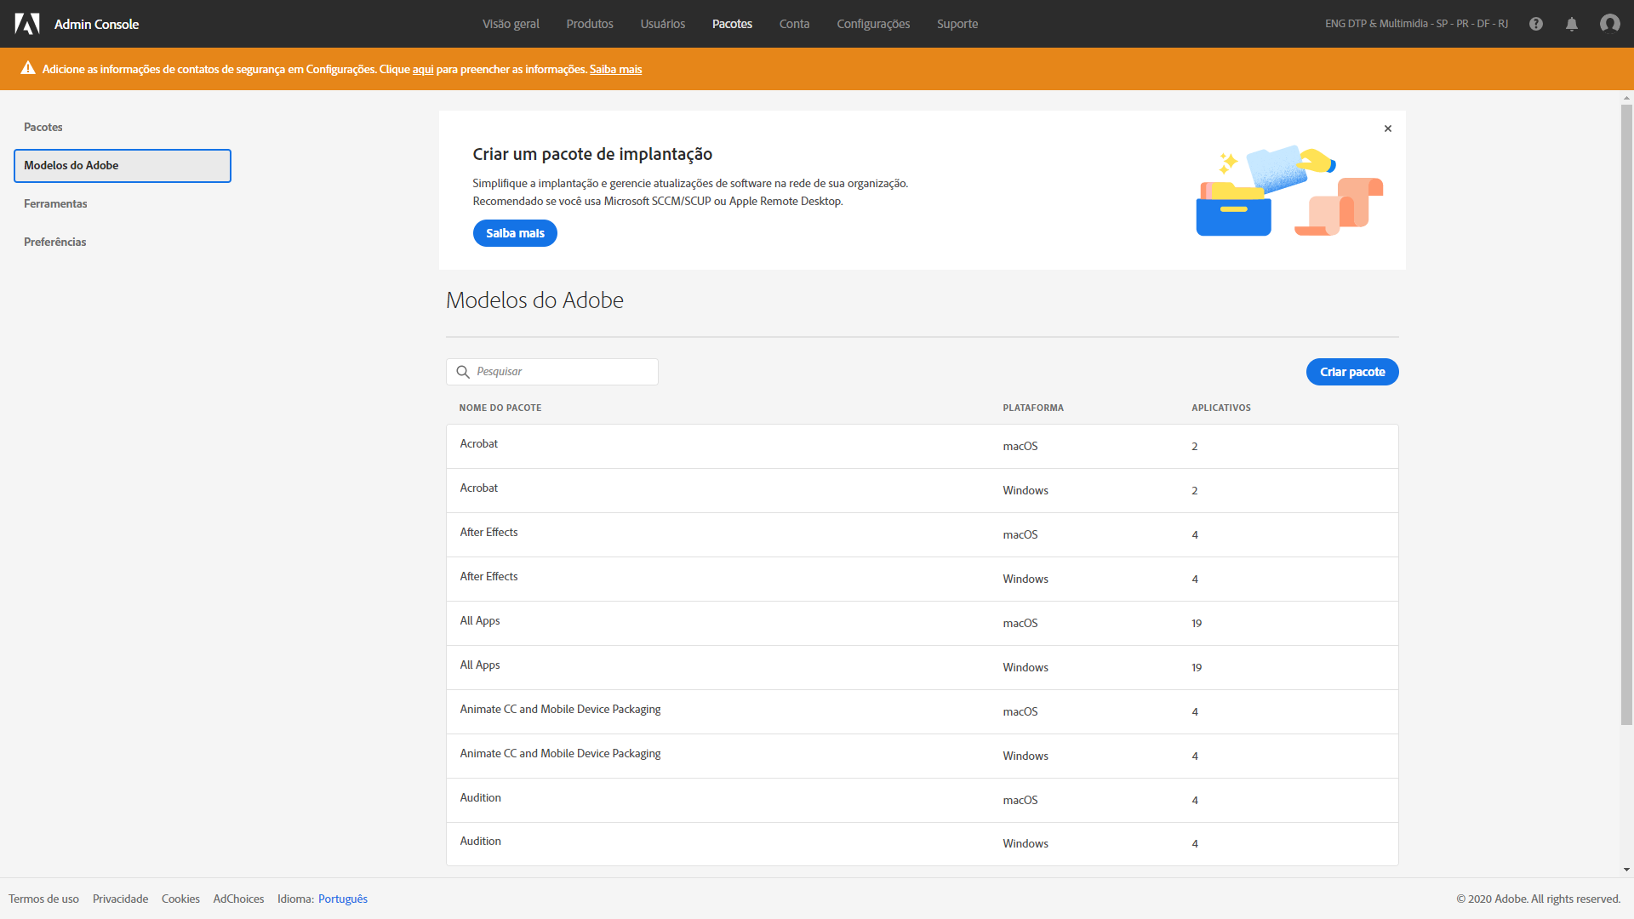Open the Conta tab
The width and height of the screenshot is (1634, 919).
click(x=794, y=24)
